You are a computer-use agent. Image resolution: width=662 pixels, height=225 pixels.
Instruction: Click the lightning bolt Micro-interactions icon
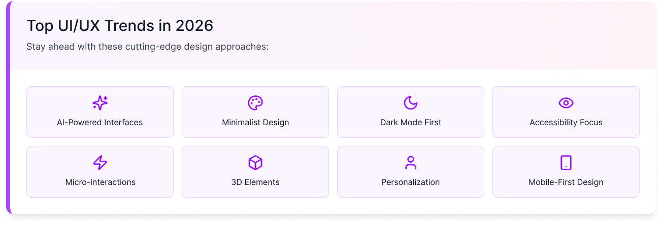100,163
